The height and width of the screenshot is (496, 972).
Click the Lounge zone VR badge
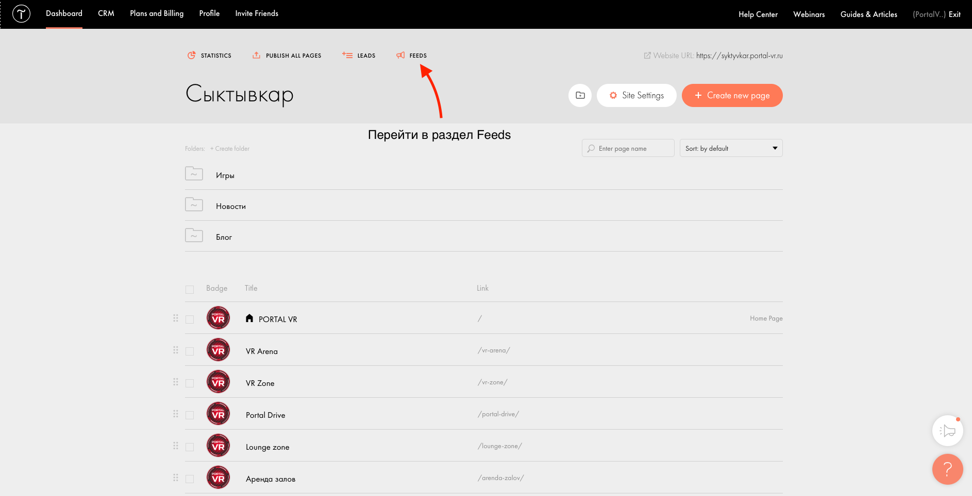click(x=218, y=446)
